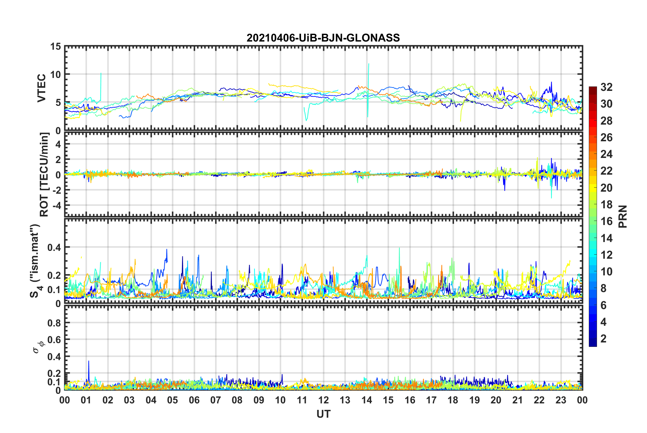Click colorbar tick label 26
647x433 pixels.
pos(607,138)
